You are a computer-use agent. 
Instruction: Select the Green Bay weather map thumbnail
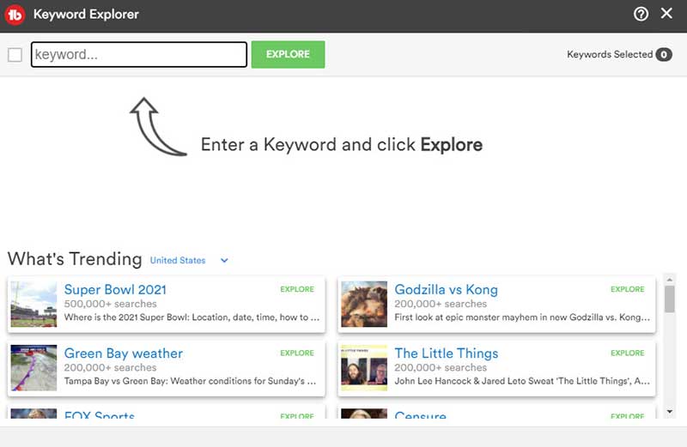(33, 368)
